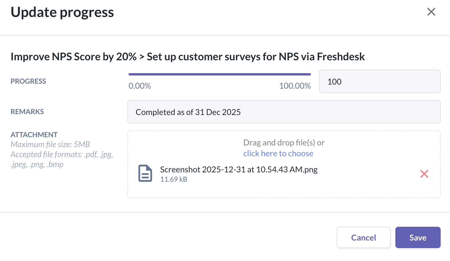
Task: Click the 100.00% maximum progress label
Action: 295,86
